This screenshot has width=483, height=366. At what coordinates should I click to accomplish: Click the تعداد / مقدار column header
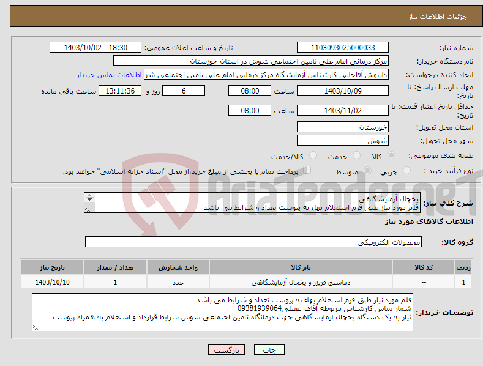pos(115,267)
